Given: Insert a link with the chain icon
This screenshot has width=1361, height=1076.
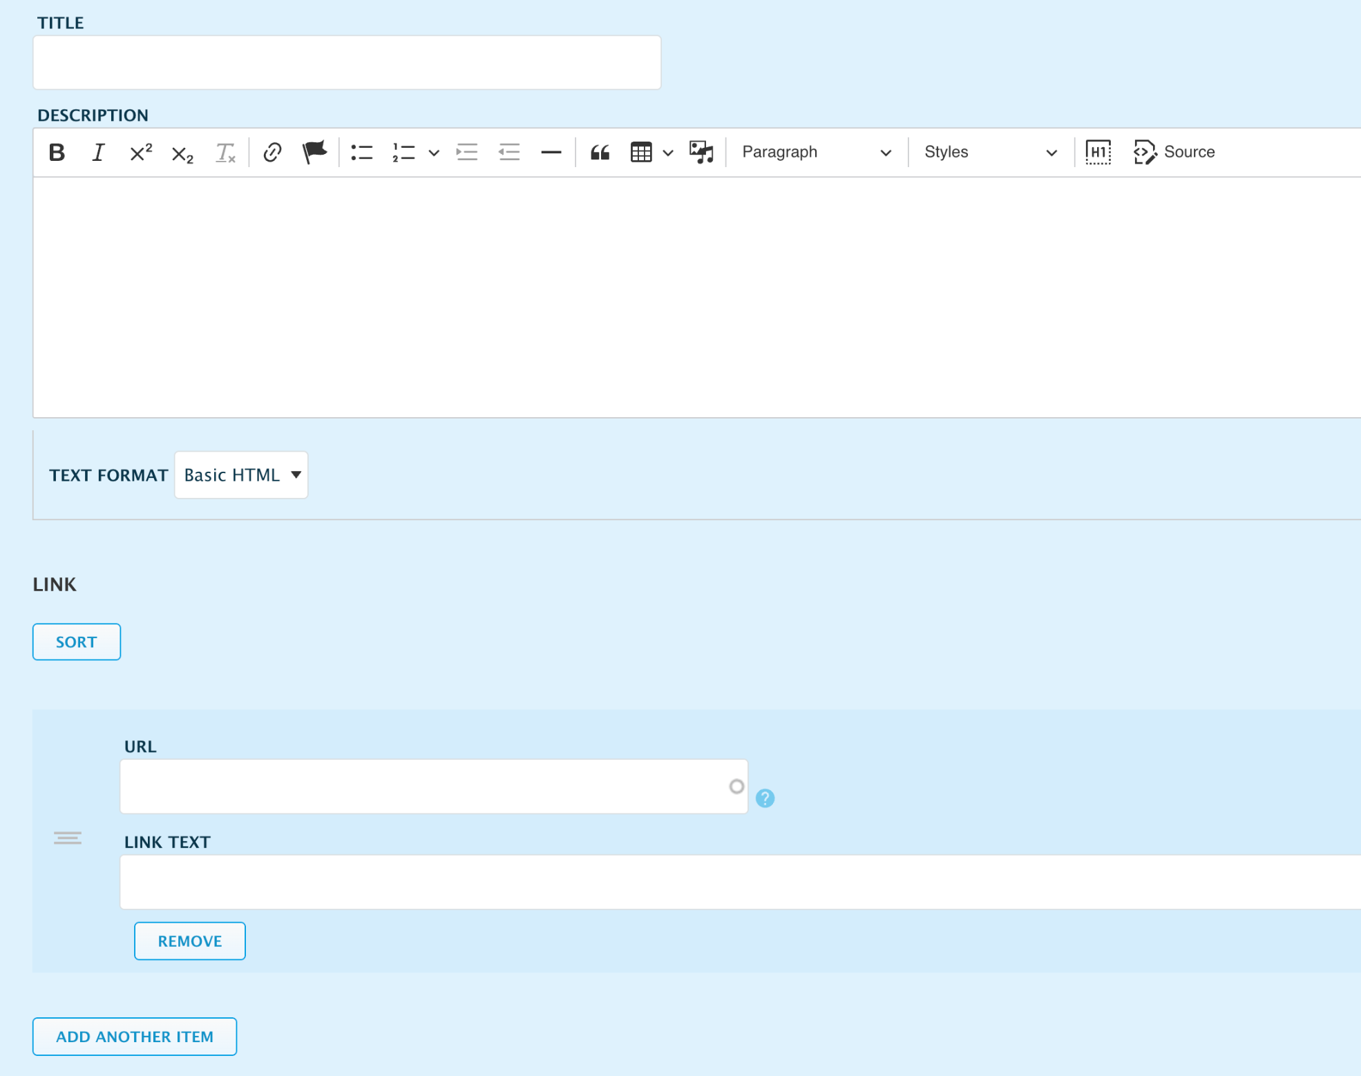Looking at the screenshot, I should click(x=272, y=153).
